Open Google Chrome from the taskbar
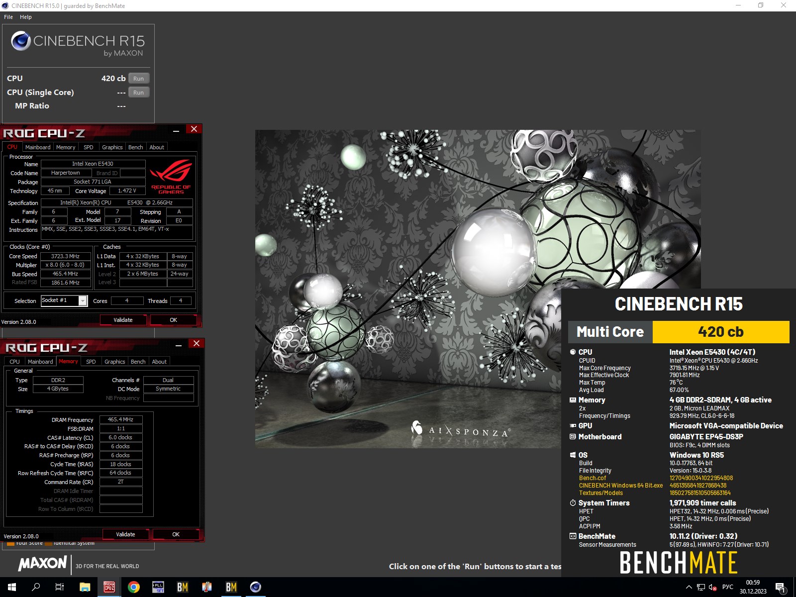The height and width of the screenshot is (597, 796). coord(134,587)
